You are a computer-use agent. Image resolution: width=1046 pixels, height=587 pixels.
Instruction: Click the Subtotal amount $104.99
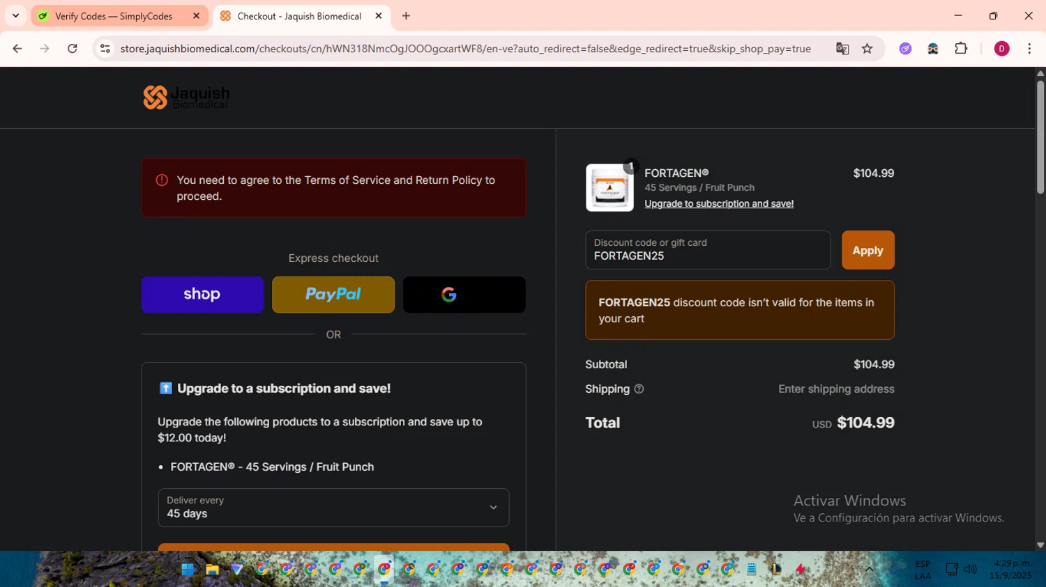pos(874,365)
